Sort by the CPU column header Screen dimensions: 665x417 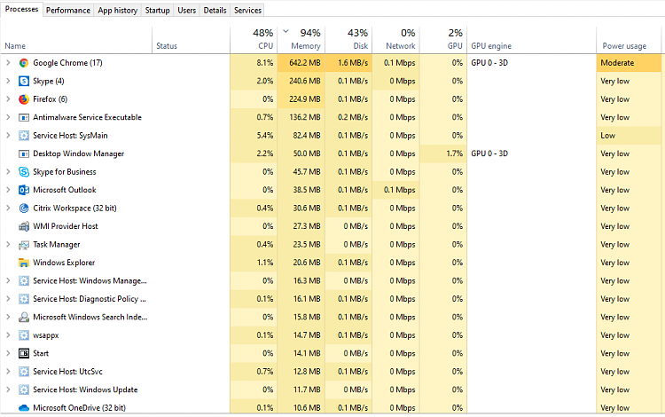(254, 40)
